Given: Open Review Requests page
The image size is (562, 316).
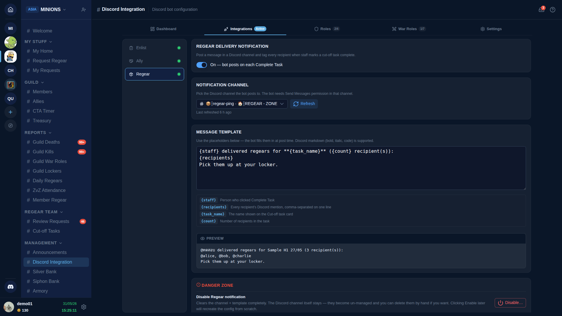Looking at the screenshot, I should [56, 221].
